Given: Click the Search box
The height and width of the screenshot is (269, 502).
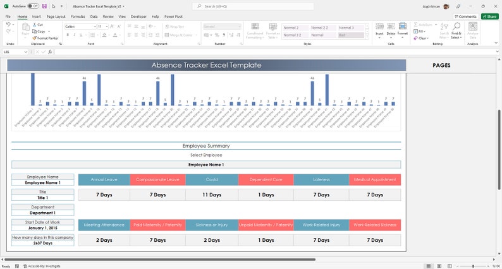Looking at the screenshot, I should [253, 6].
